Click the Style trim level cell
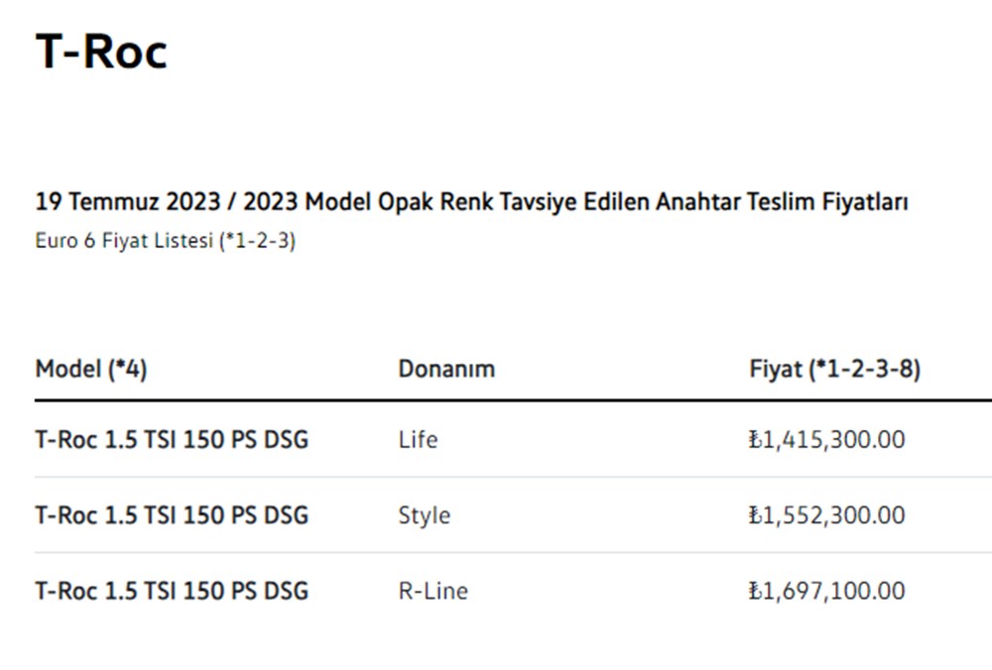Viewport: 992px width, 670px height. pyautogui.click(x=424, y=515)
